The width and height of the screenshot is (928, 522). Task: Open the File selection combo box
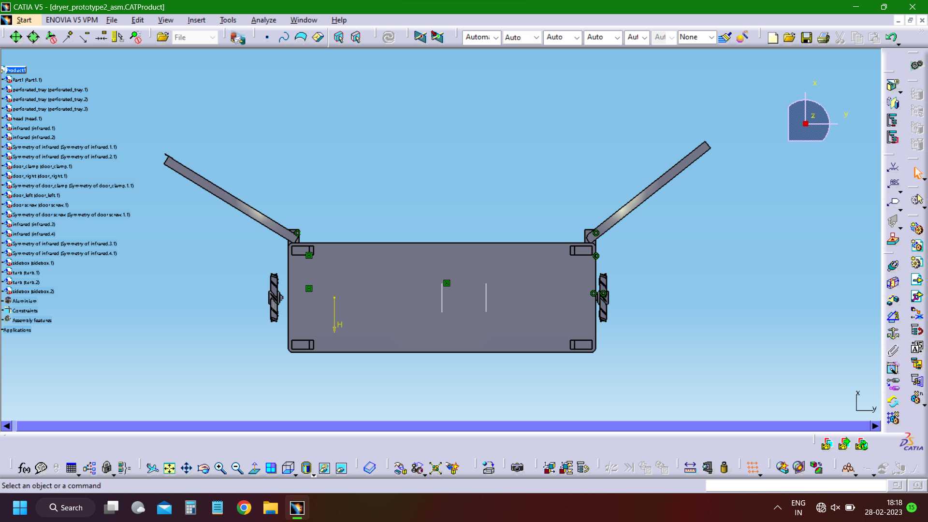[195, 37]
